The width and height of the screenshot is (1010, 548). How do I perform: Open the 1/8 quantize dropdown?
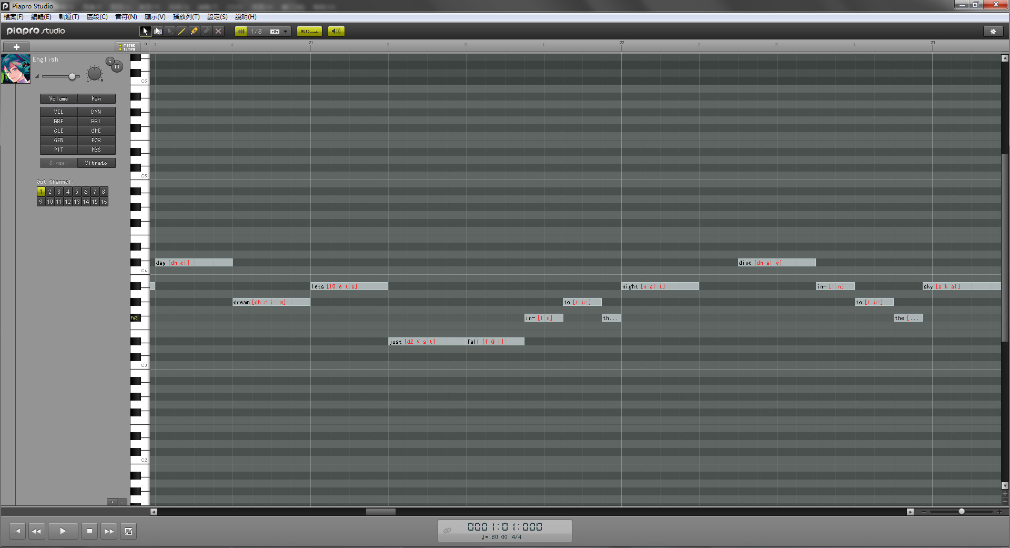click(269, 31)
